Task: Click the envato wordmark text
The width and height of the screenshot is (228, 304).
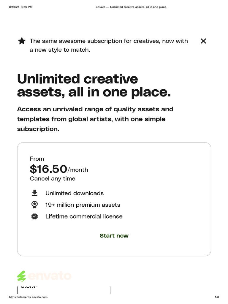Action: tap(50, 276)
